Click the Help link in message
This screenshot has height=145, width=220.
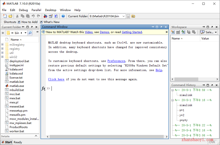tap(159, 70)
